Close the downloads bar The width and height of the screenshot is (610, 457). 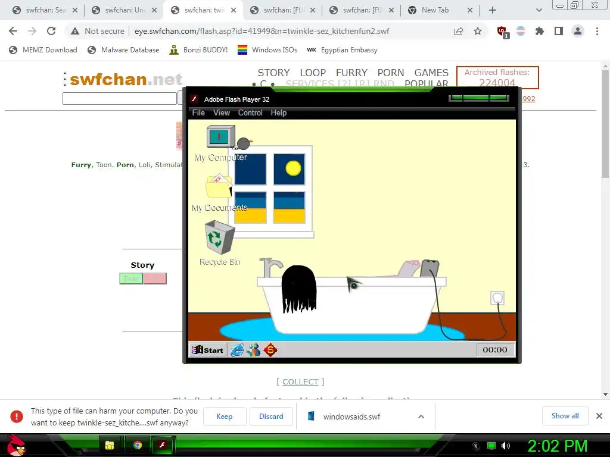(599, 416)
